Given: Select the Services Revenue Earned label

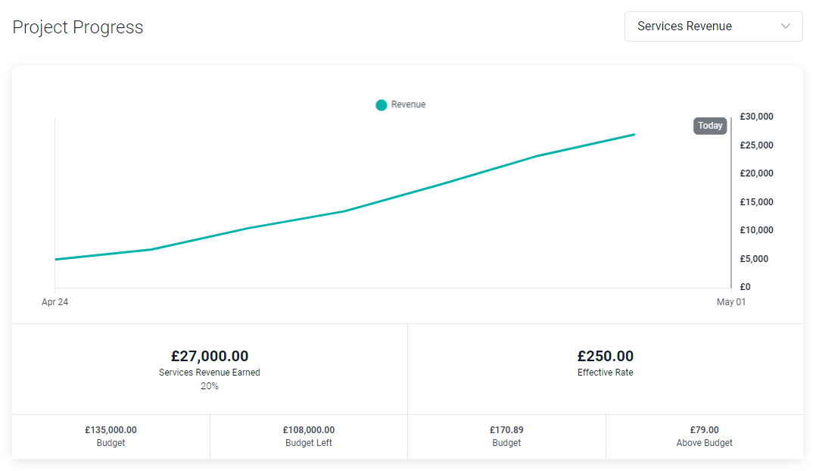Looking at the screenshot, I should (x=210, y=372).
